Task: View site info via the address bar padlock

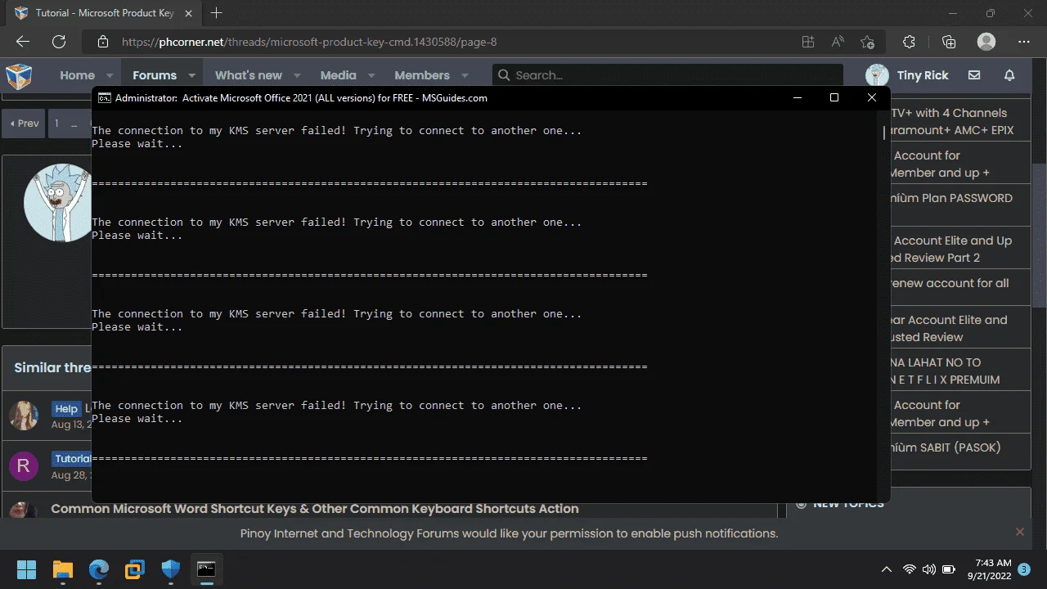Action: [x=102, y=42]
